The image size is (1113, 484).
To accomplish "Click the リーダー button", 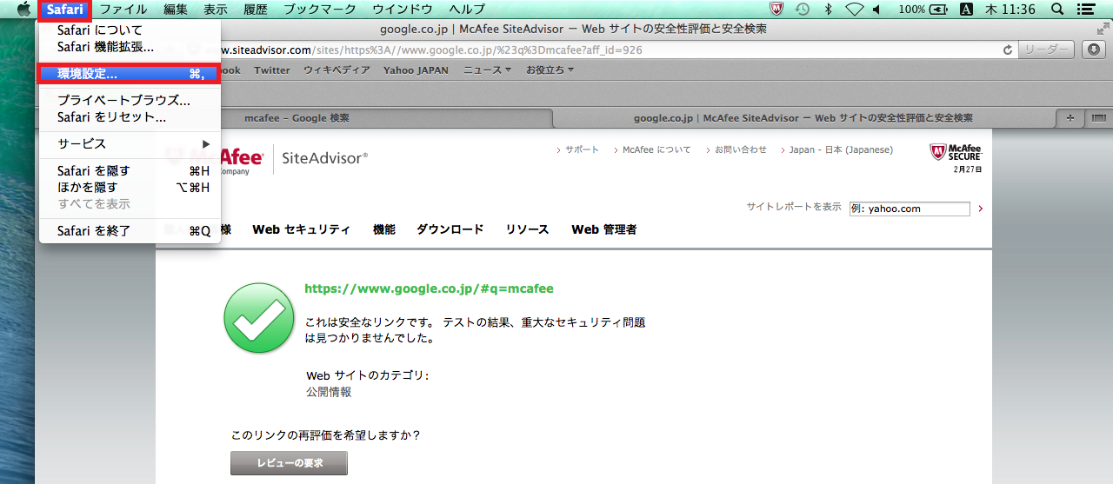I will pyautogui.click(x=1046, y=50).
